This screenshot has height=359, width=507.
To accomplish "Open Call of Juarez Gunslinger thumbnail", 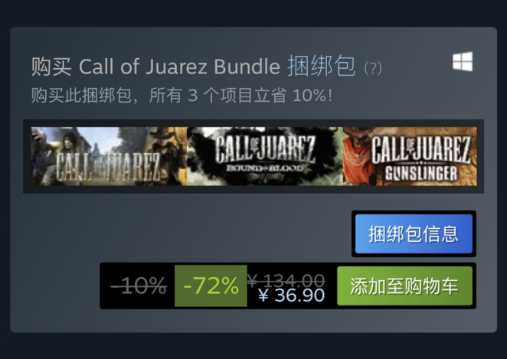I will coord(410,156).
